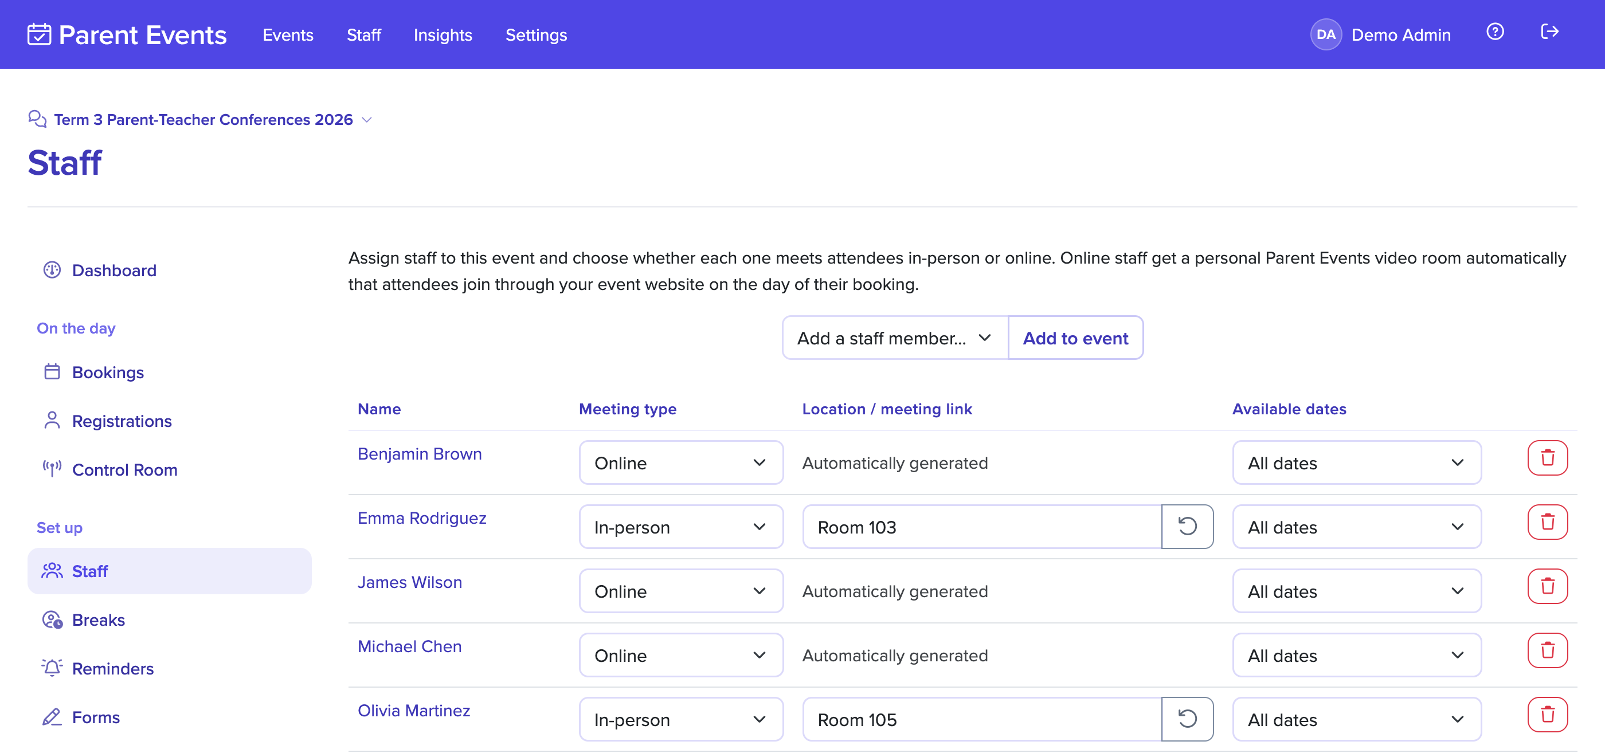
Task: Open Benjamin Brown's meeting type dropdown
Action: pos(680,463)
